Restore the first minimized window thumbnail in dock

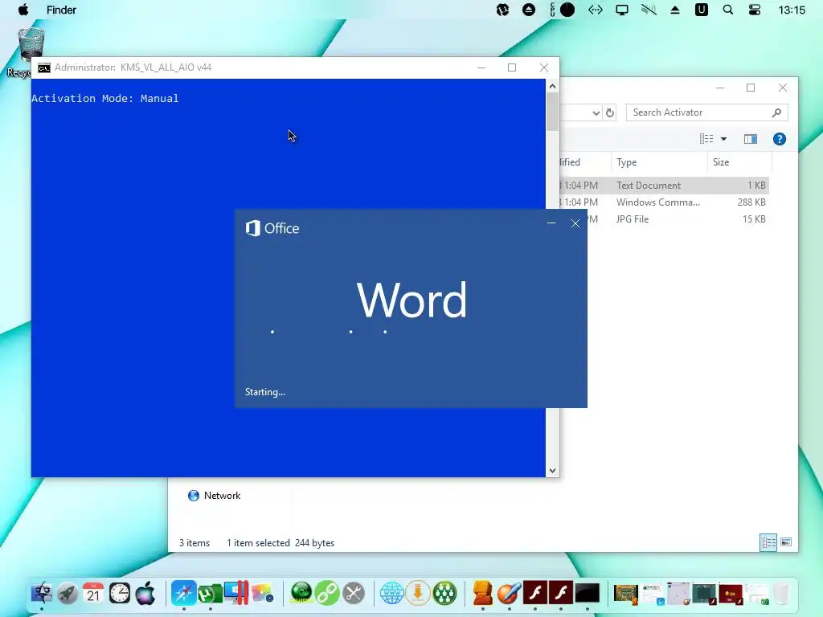pos(625,595)
